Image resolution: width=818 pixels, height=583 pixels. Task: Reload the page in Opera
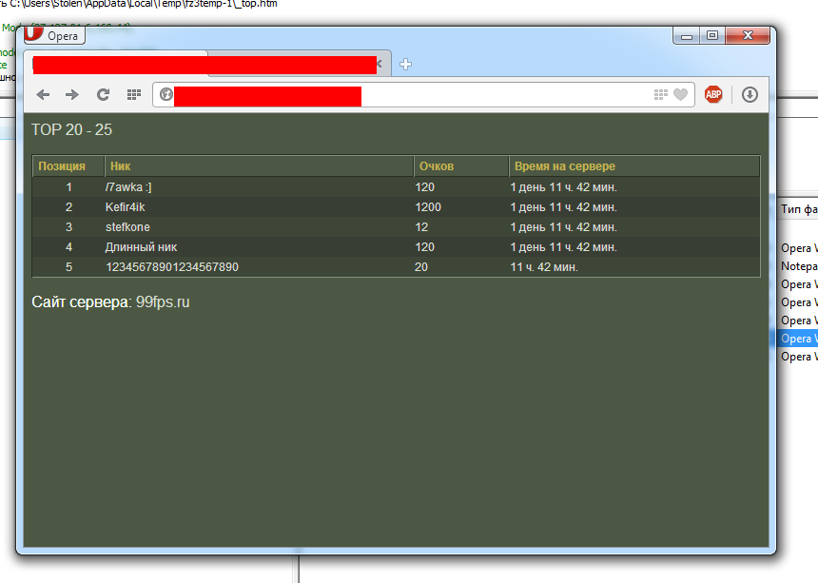[104, 94]
